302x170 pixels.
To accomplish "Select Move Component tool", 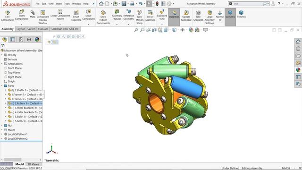I will coord(88,15).
